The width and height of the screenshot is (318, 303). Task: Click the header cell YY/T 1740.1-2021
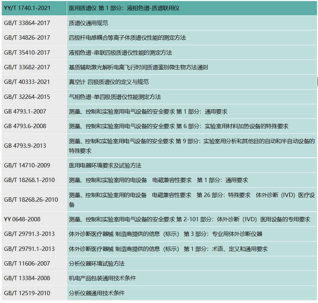click(27, 8)
